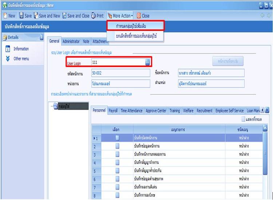273x200 pixels.
Task: Open the User Login lookup button
Action: (147, 63)
